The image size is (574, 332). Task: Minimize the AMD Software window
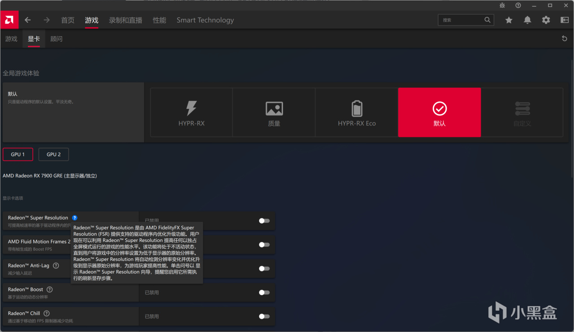click(535, 5)
